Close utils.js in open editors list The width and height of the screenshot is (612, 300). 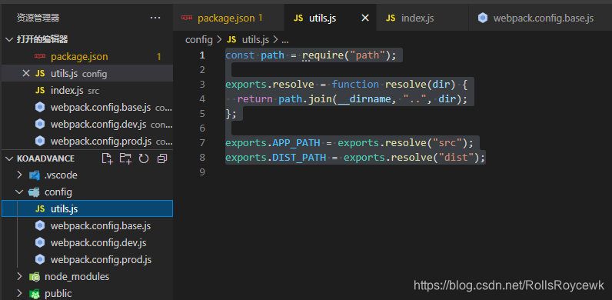point(26,73)
